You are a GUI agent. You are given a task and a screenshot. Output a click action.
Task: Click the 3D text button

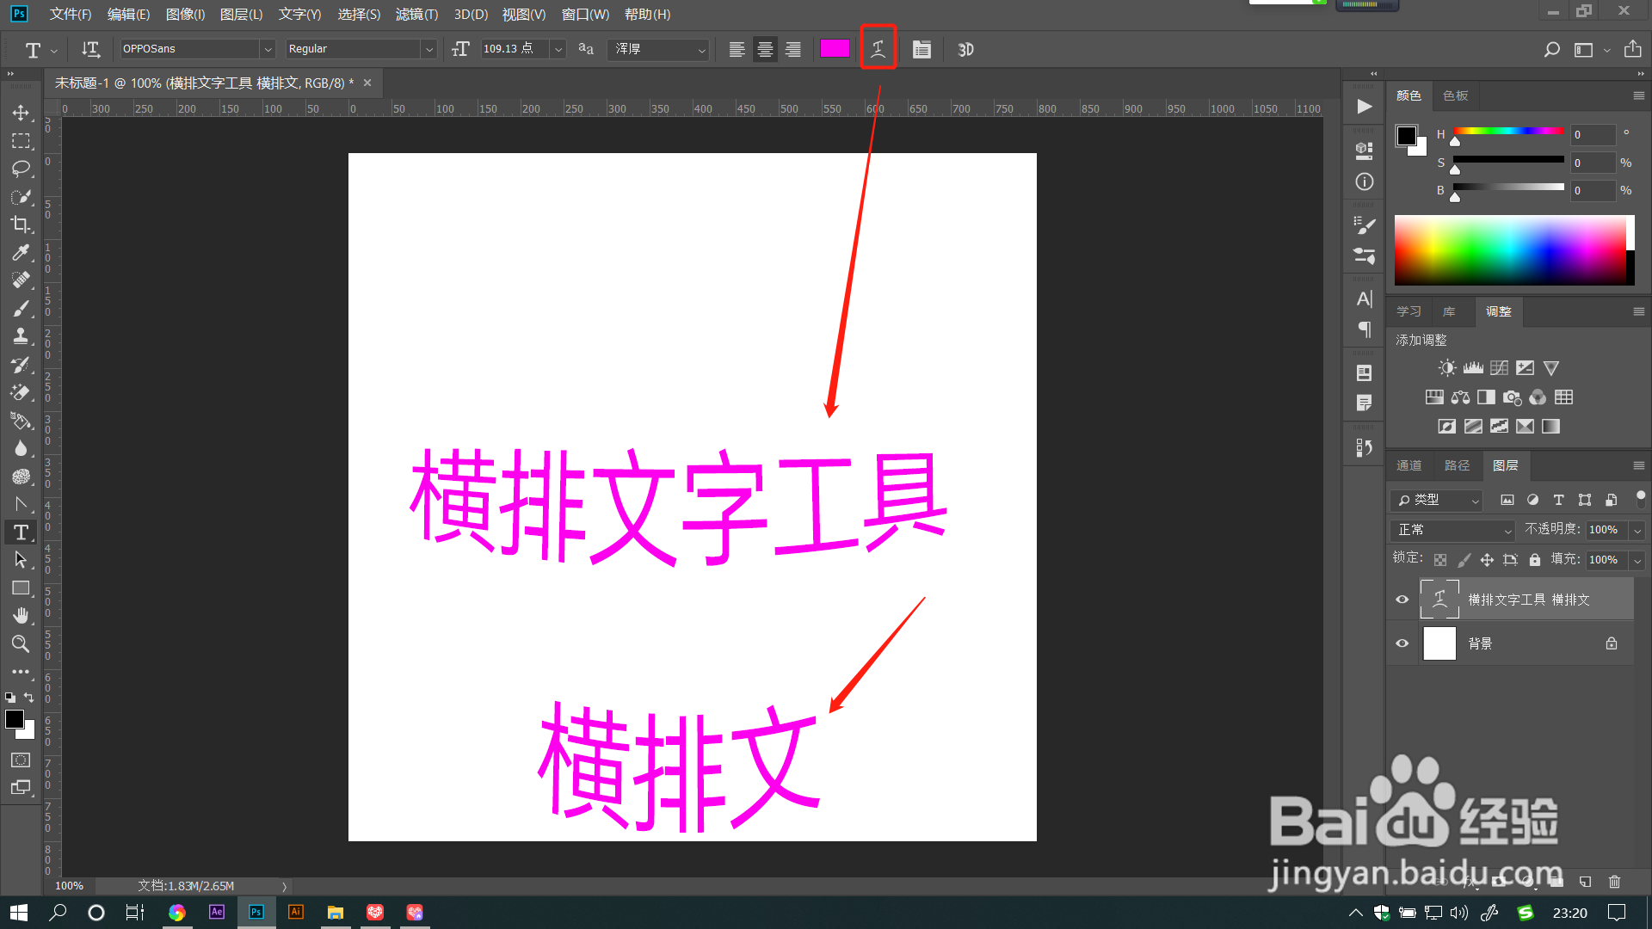965,49
